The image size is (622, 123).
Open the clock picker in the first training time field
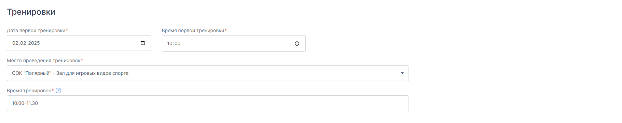(x=297, y=43)
